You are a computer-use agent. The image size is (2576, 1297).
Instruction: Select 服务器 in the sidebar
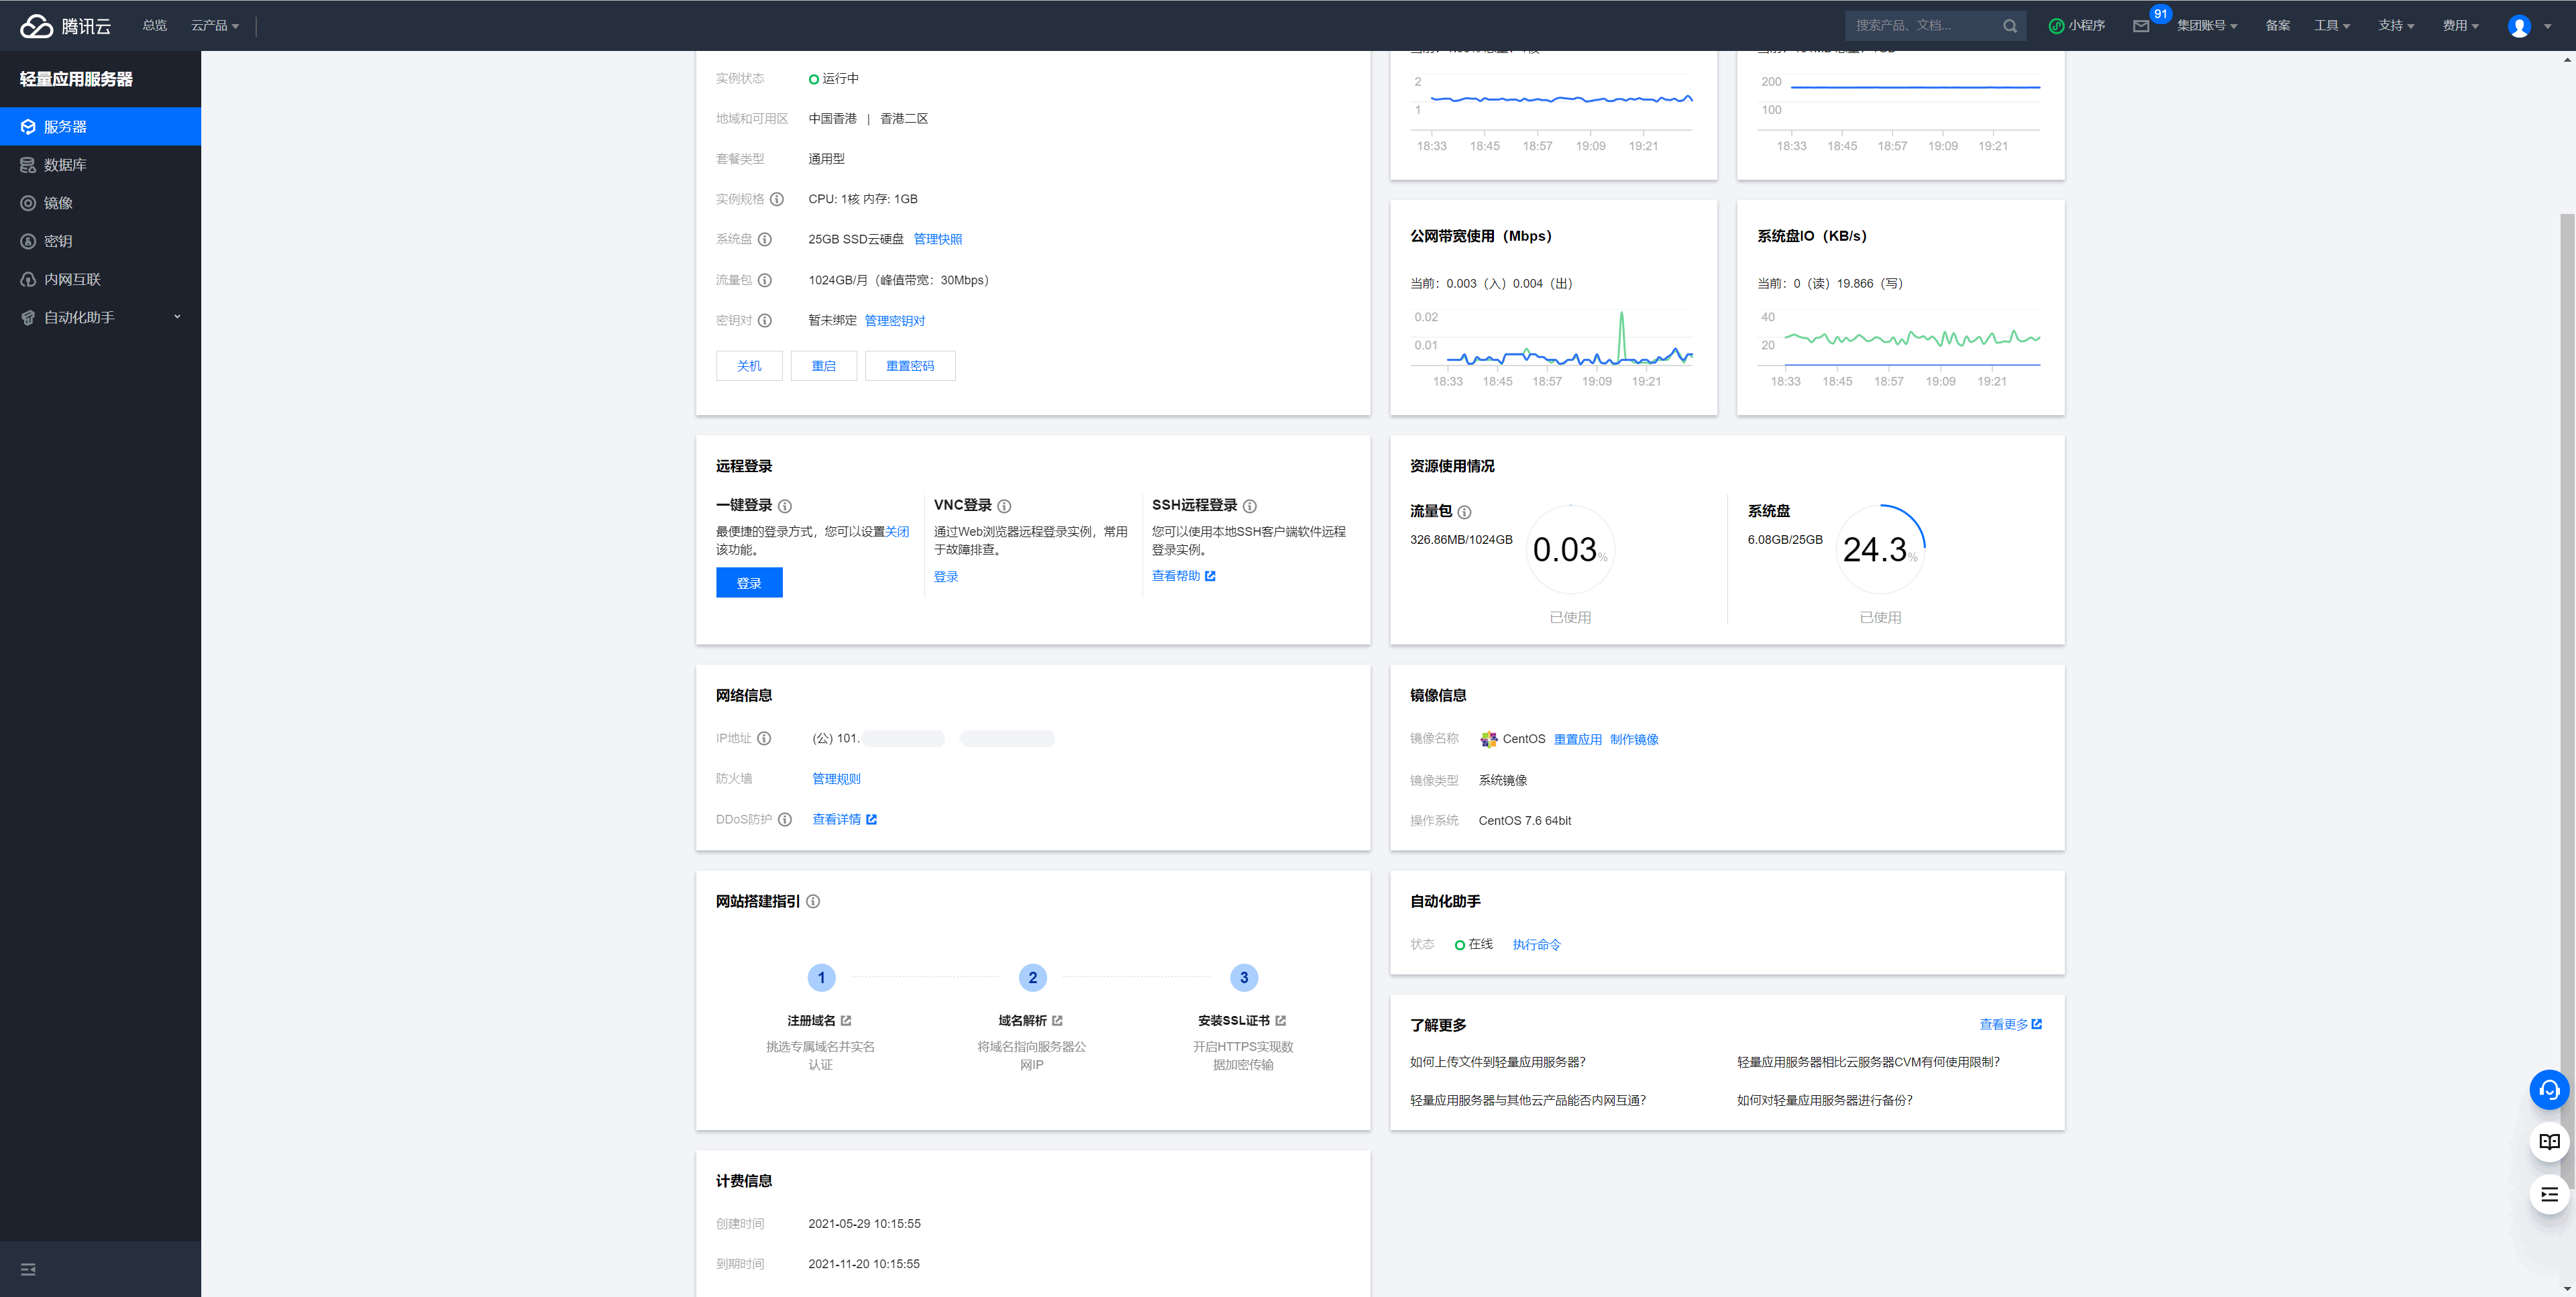click(x=100, y=127)
